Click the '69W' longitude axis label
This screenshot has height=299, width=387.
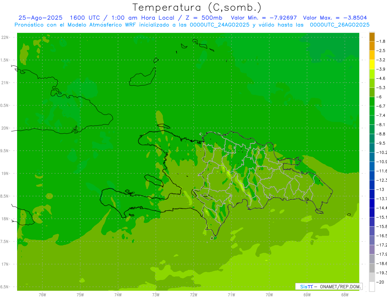[307, 294]
